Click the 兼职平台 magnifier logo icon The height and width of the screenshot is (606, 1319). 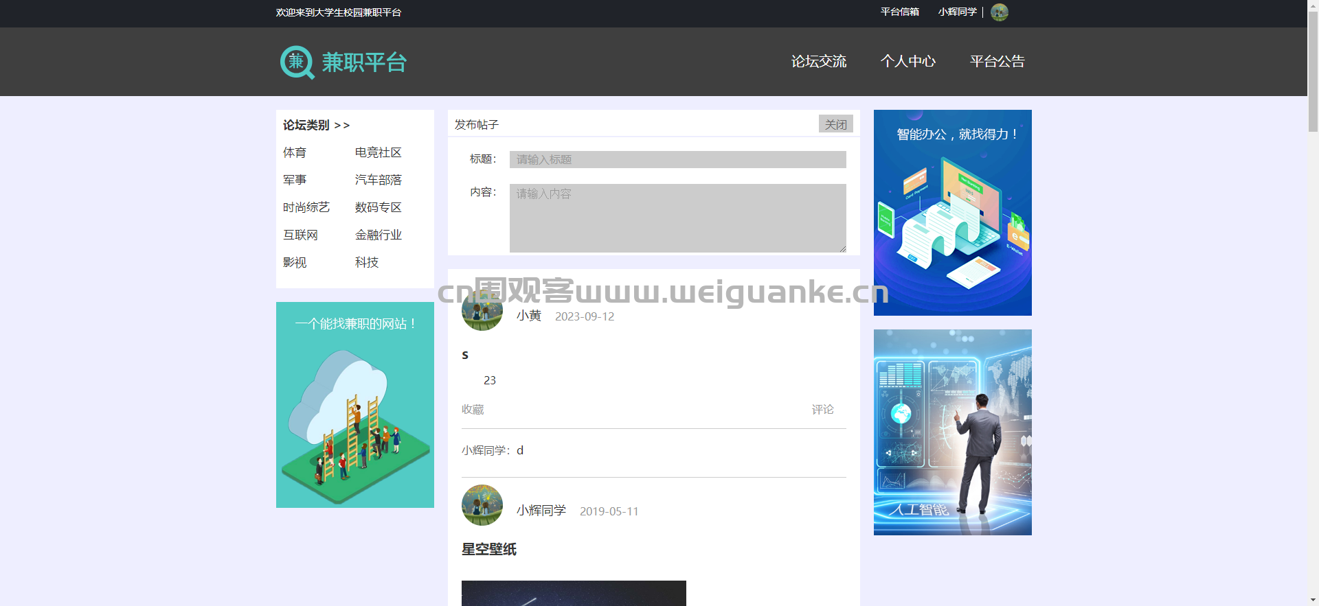(x=297, y=62)
